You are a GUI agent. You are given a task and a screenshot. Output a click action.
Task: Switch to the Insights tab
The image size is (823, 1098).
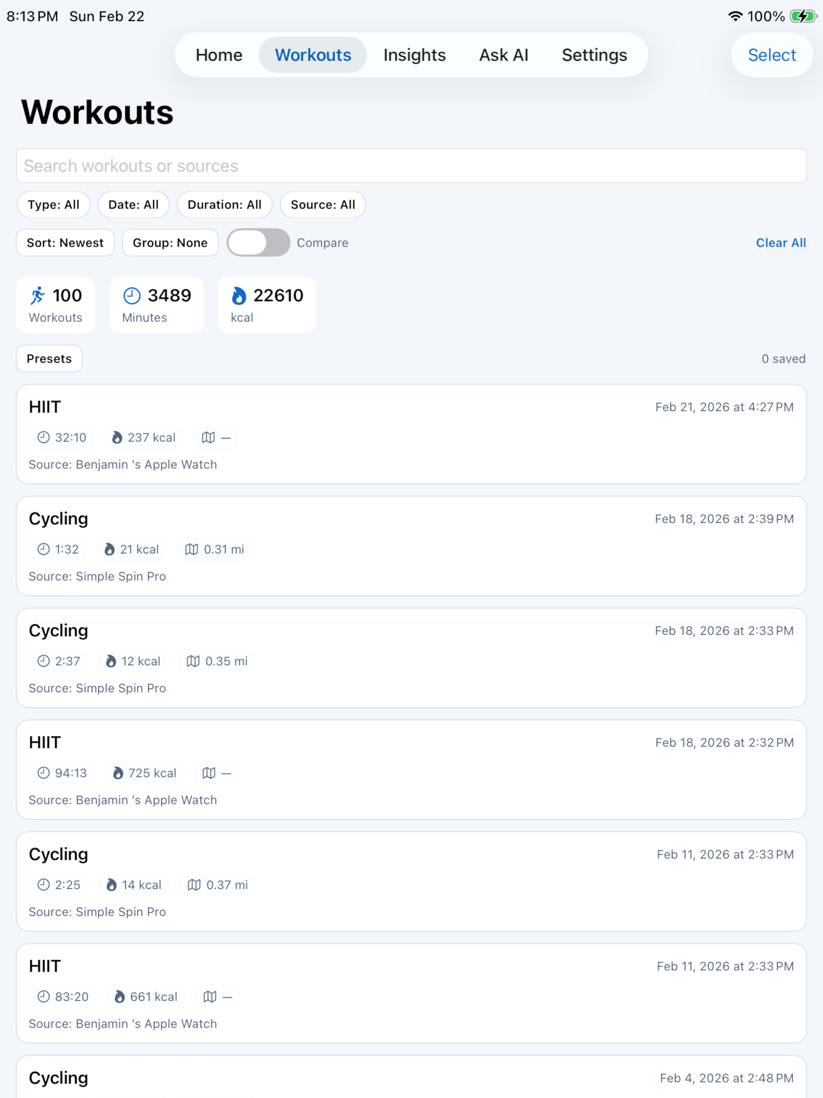tap(414, 55)
